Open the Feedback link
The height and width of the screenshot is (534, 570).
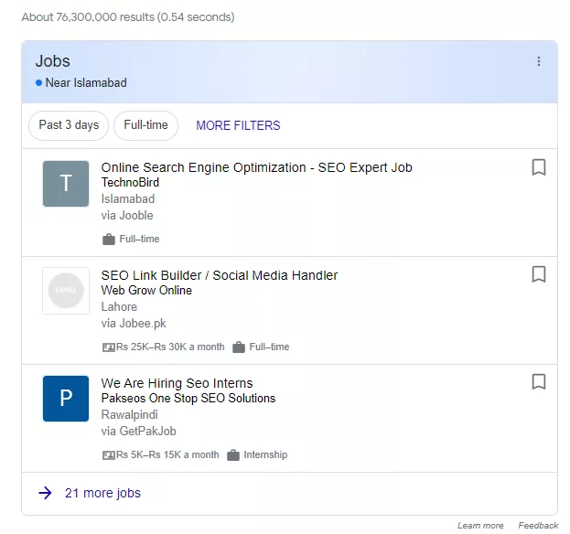coord(538,525)
